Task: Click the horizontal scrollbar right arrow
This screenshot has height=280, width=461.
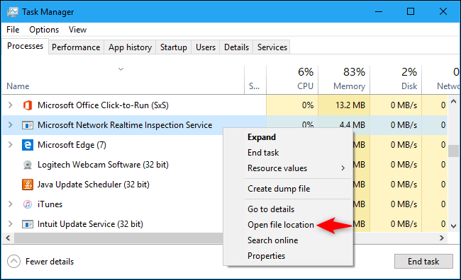Action: (442, 238)
